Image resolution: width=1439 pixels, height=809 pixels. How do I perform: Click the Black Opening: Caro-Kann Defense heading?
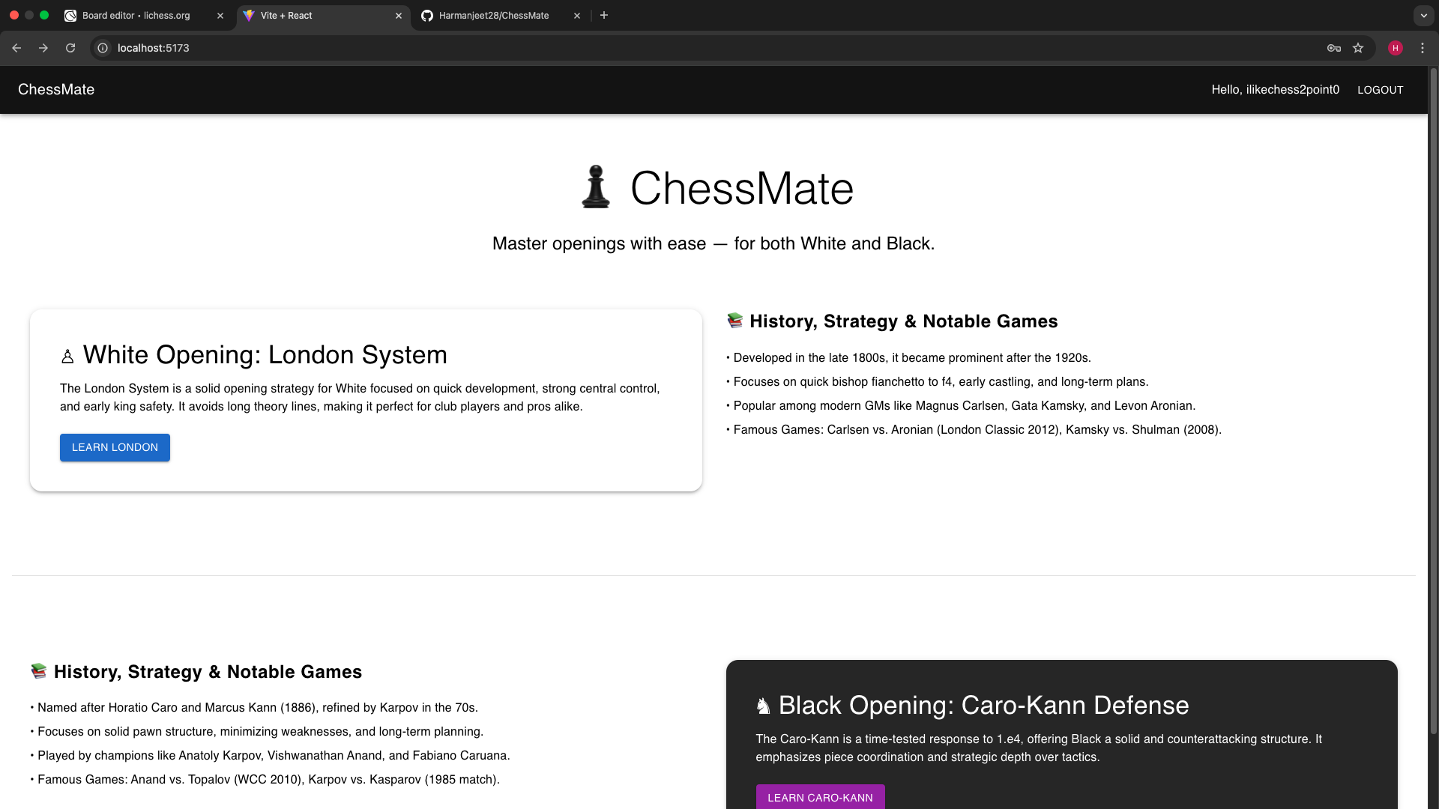tap(983, 706)
